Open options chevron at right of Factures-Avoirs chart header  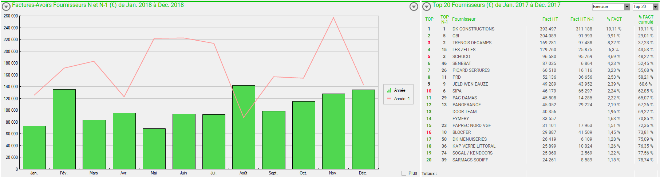[x=414, y=6]
